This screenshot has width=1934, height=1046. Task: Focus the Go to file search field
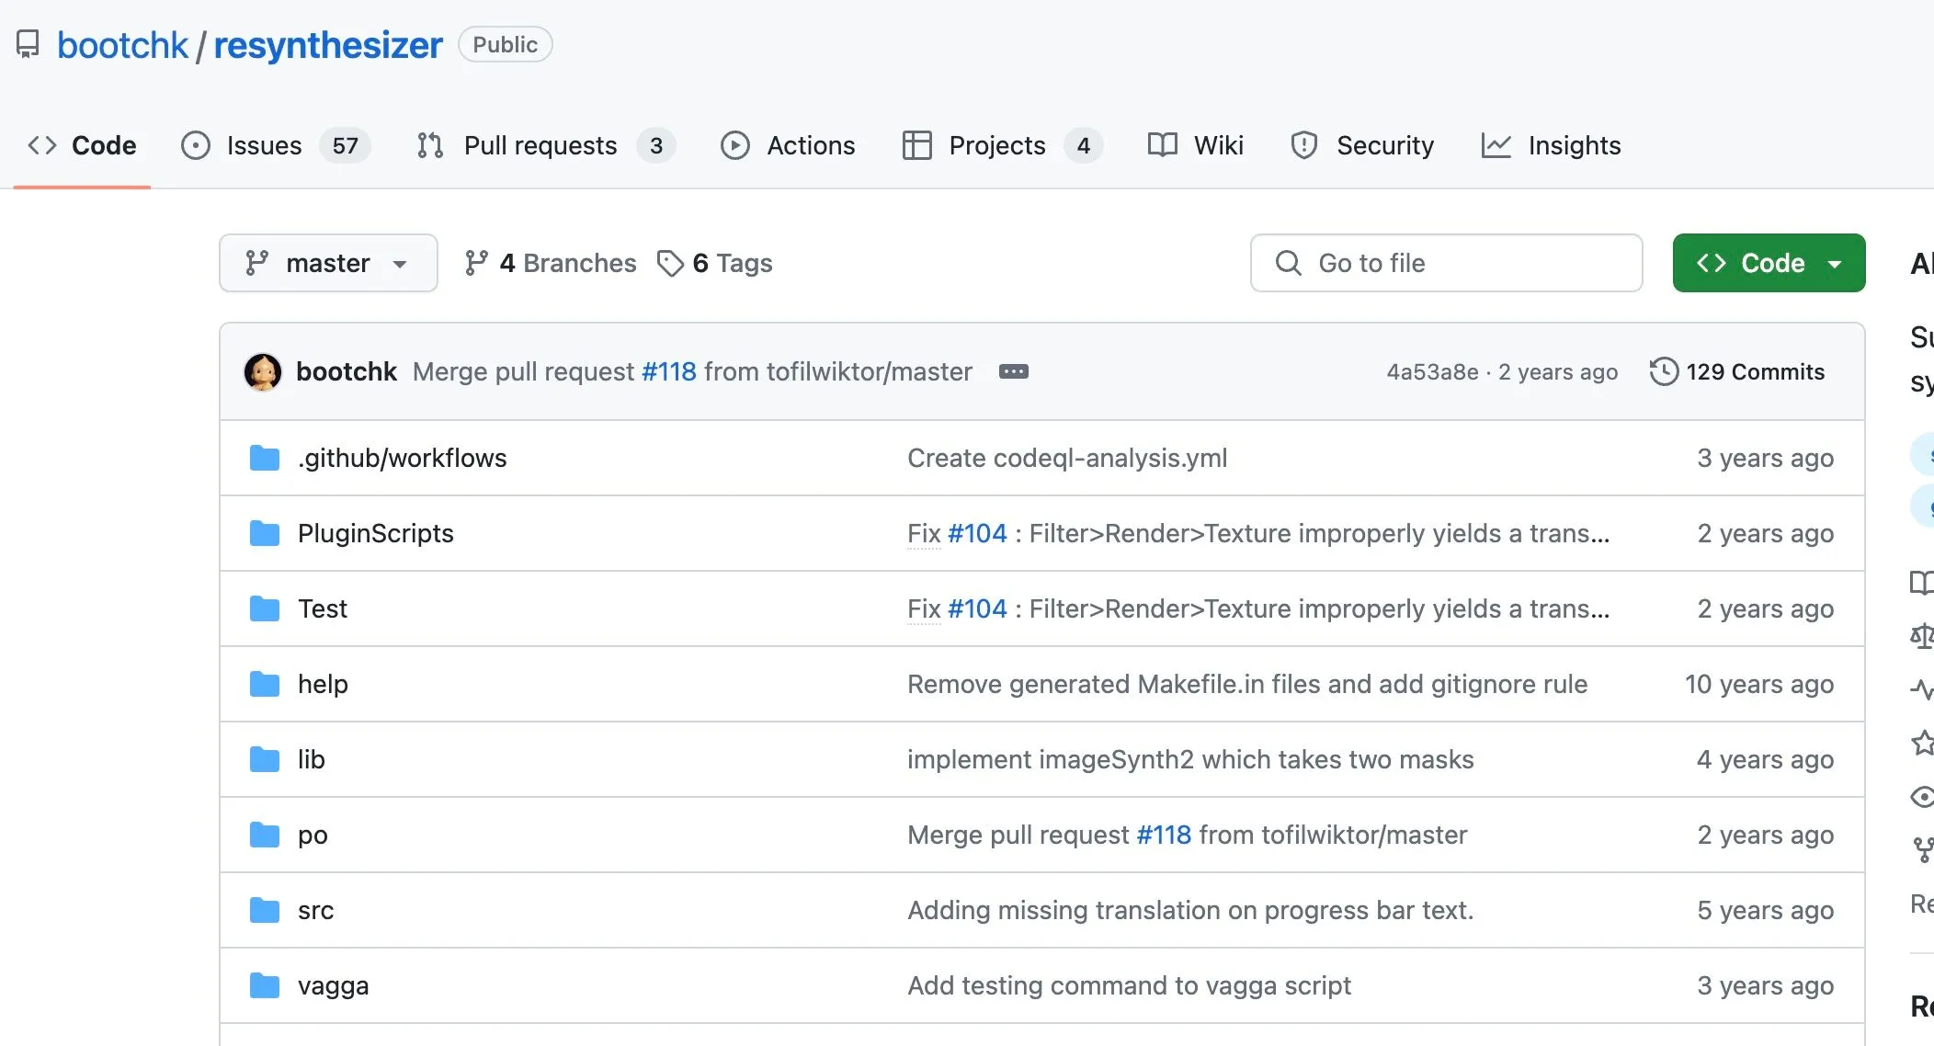click(1446, 263)
